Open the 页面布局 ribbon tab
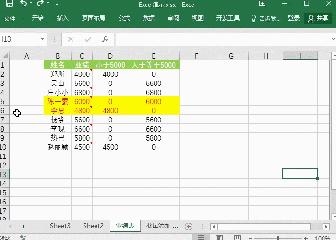The height and width of the screenshot is (240, 336). (94, 18)
